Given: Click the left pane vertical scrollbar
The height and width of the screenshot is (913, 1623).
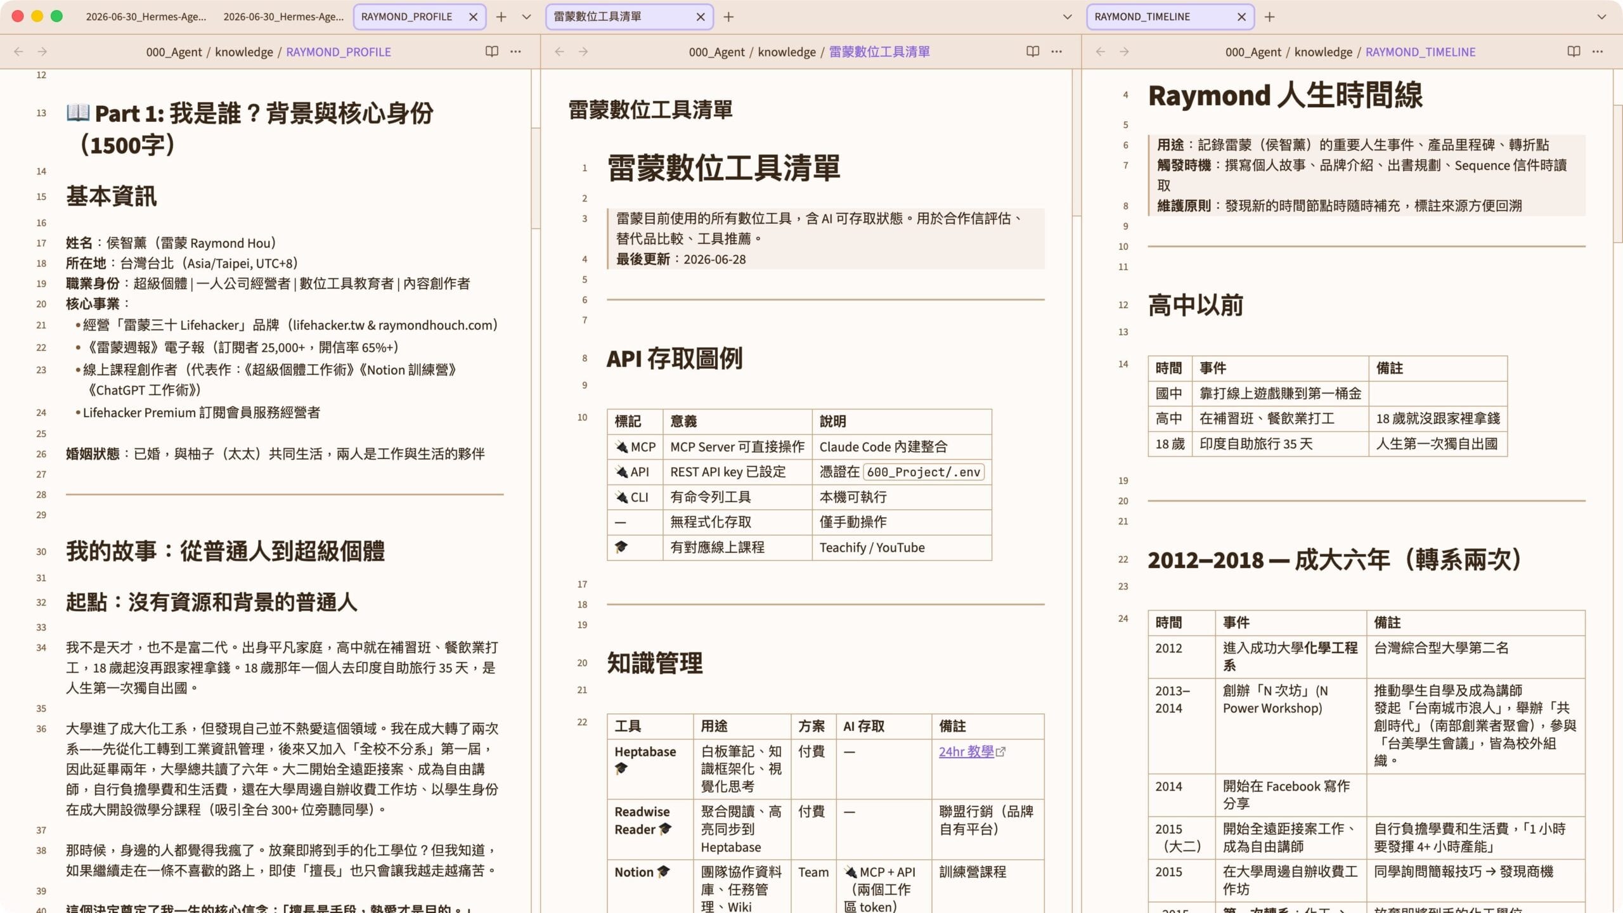Looking at the screenshot, I should 536,178.
